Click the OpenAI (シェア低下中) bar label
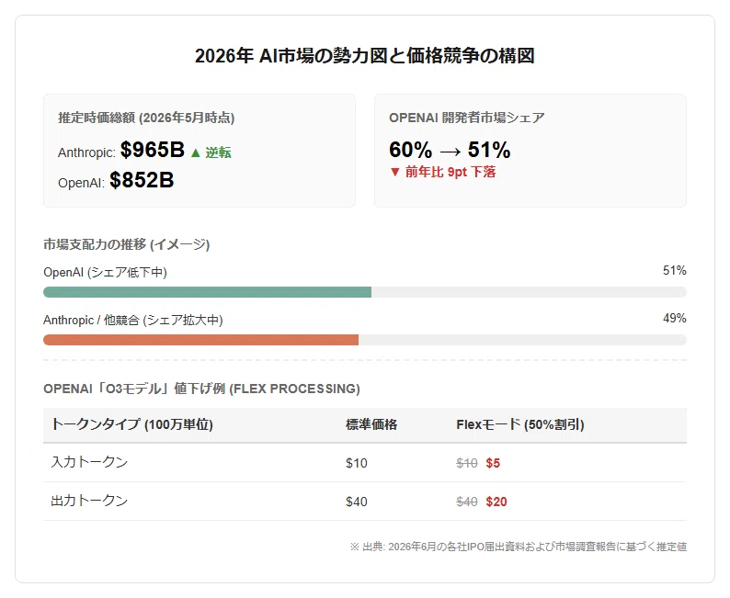 coord(105,272)
